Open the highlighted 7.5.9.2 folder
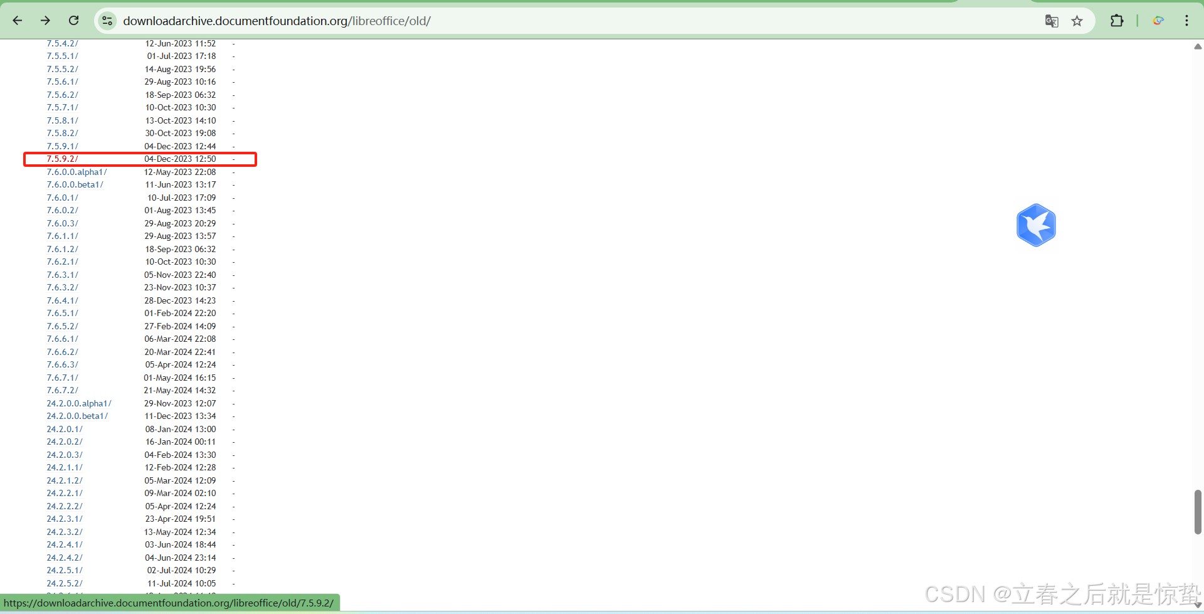The height and width of the screenshot is (614, 1204). [x=62, y=159]
